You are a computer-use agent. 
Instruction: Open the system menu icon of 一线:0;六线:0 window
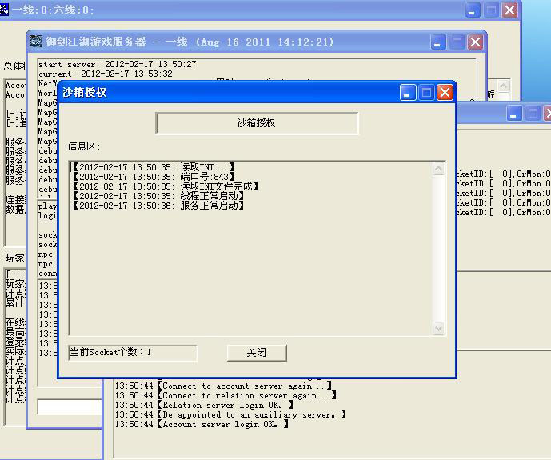(x=4, y=10)
